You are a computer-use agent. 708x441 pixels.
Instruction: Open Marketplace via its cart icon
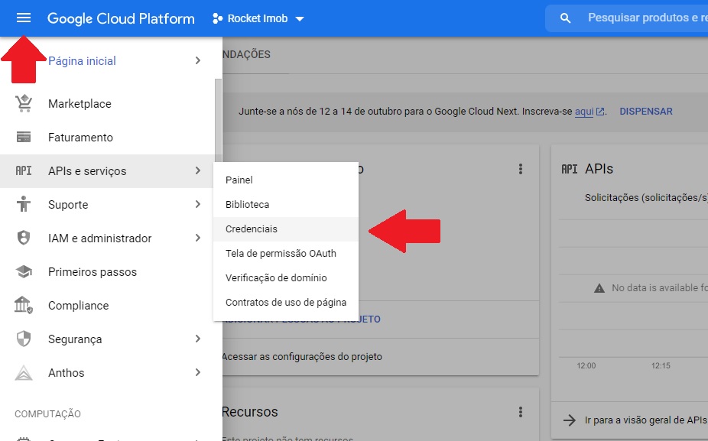click(x=24, y=104)
